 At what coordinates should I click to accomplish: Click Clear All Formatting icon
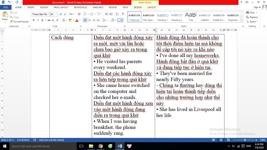click(x=79, y=14)
